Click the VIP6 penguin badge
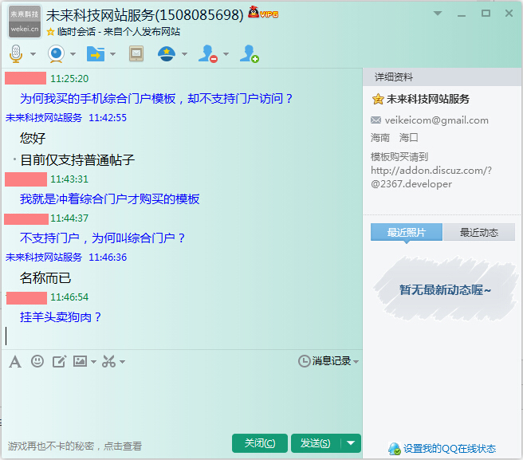This screenshot has width=523, height=460. pyautogui.click(x=263, y=13)
